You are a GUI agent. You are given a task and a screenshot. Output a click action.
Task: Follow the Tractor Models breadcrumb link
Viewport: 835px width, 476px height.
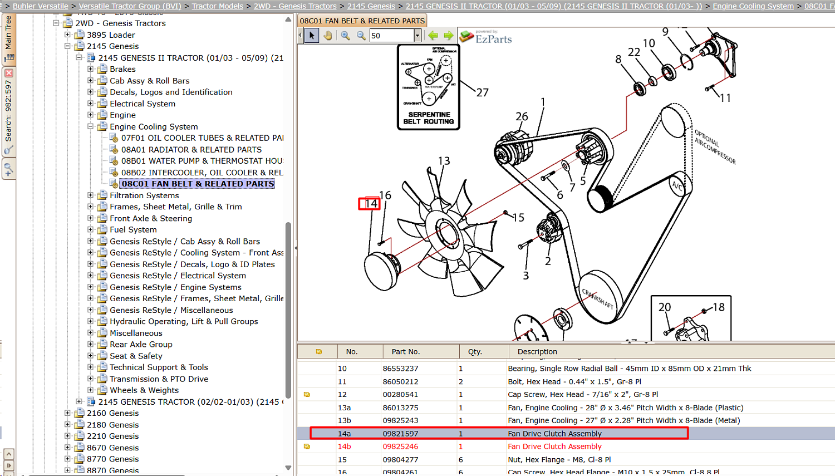point(218,6)
